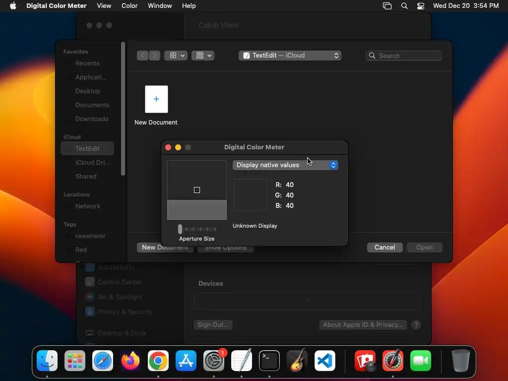Open the Window menu
The width and height of the screenshot is (508, 381).
tap(160, 6)
